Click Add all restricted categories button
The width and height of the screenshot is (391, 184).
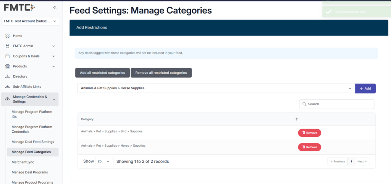(102, 73)
